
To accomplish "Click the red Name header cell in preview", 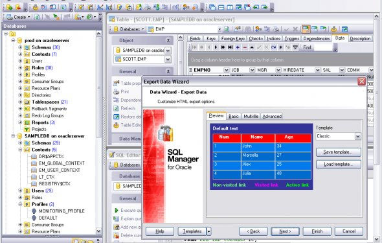I will (x=258, y=138).
